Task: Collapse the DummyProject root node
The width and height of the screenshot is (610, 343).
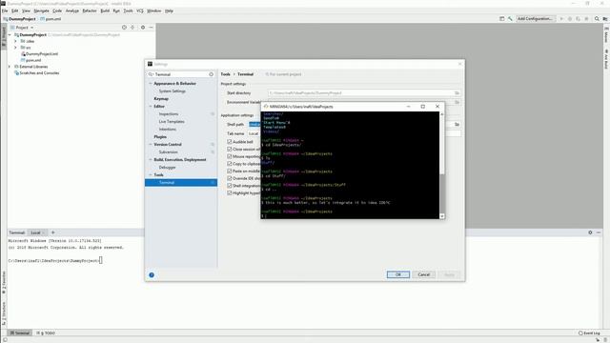Action: click(10, 35)
